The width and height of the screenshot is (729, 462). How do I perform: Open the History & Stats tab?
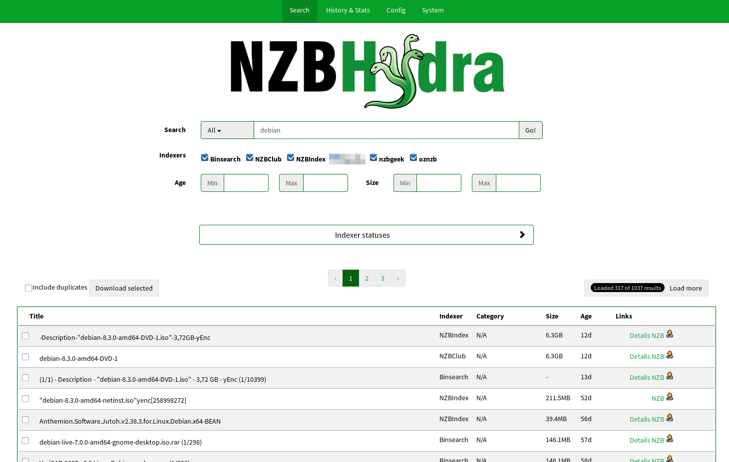[x=348, y=10]
